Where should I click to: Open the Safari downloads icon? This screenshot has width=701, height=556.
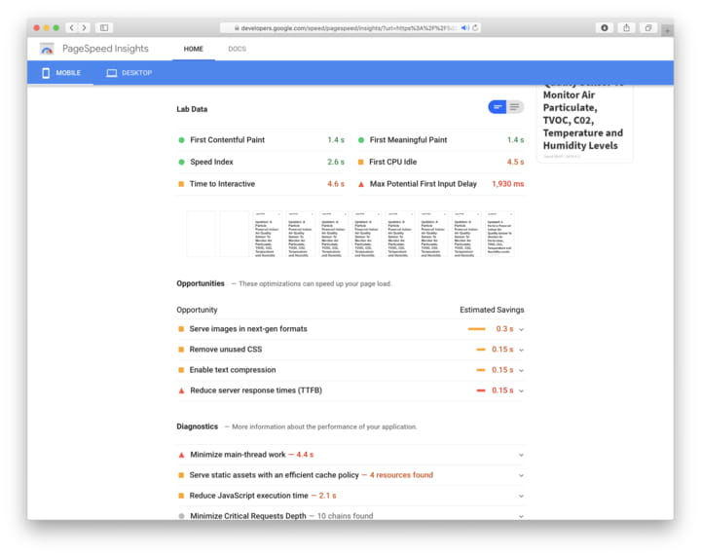click(604, 27)
